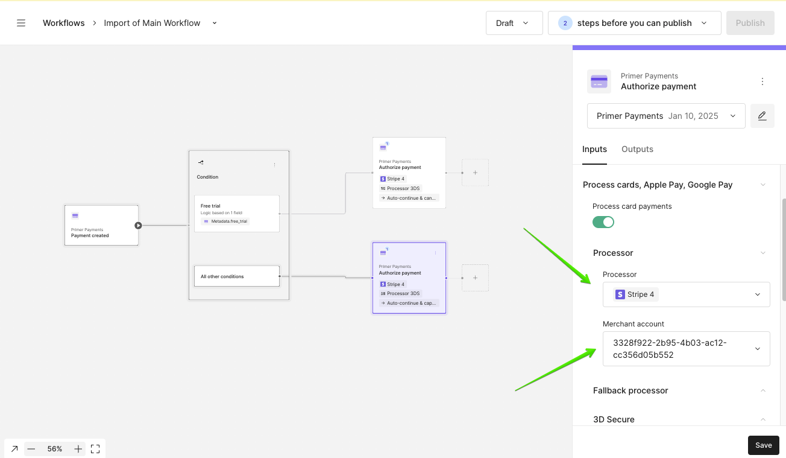Click card icon on selected Authorize payment node
The image size is (786, 458).
(x=383, y=252)
